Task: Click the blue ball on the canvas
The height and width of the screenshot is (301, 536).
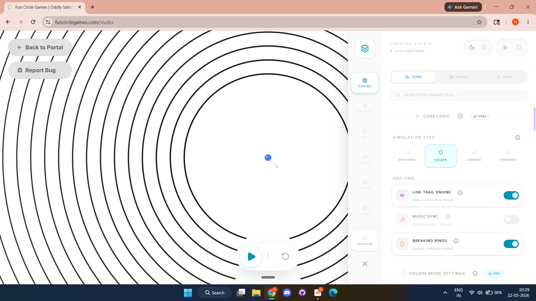Action: pyautogui.click(x=268, y=158)
